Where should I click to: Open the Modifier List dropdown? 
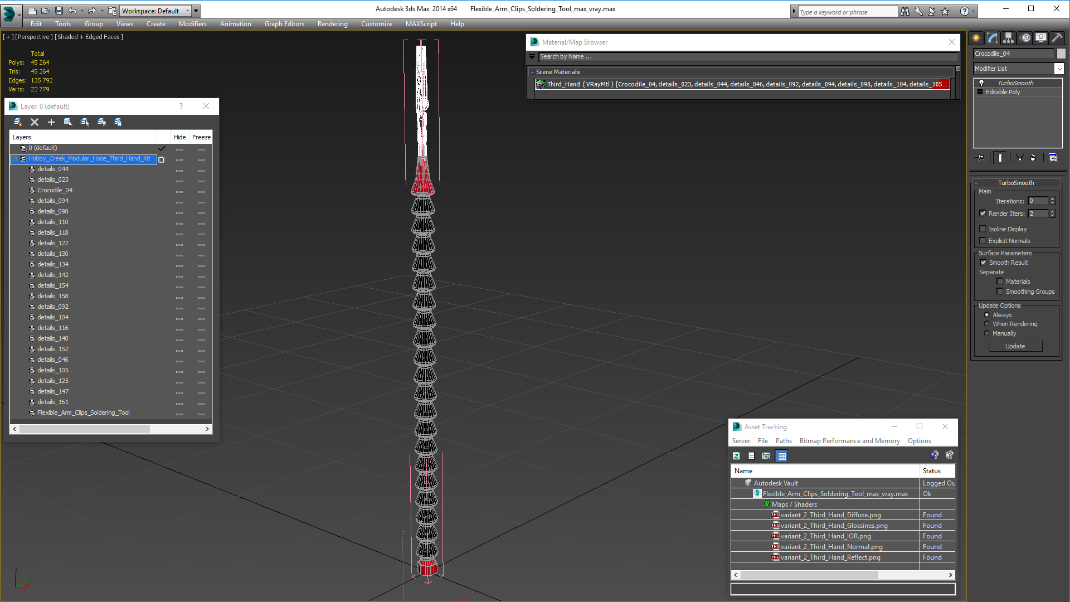tap(1059, 69)
